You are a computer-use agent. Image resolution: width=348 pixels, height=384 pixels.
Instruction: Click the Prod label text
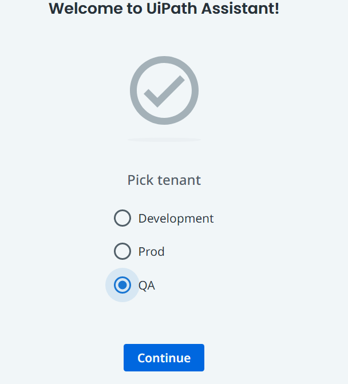point(151,251)
